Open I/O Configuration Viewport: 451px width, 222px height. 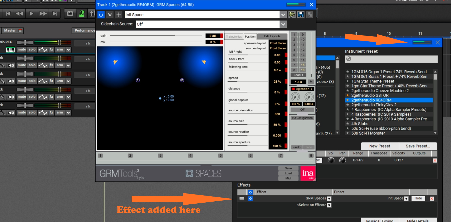click(x=302, y=118)
